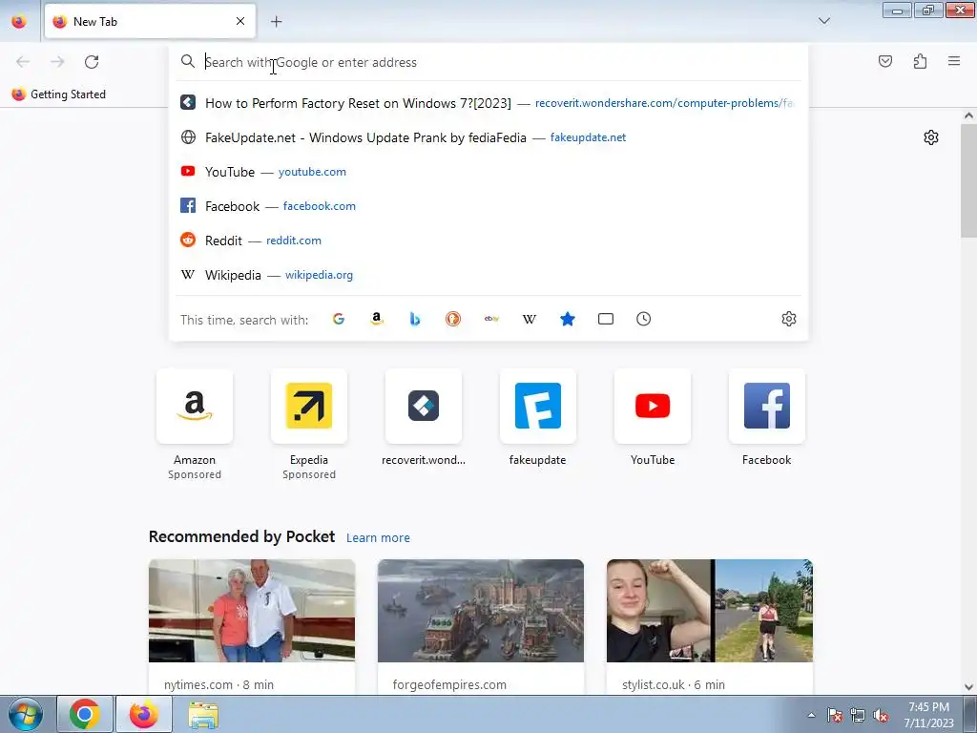Image resolution: width=977 pixels, height=733 pixels.
Task: Click the page vertical scrollbar thumb
Action: [x=968, y=180]
